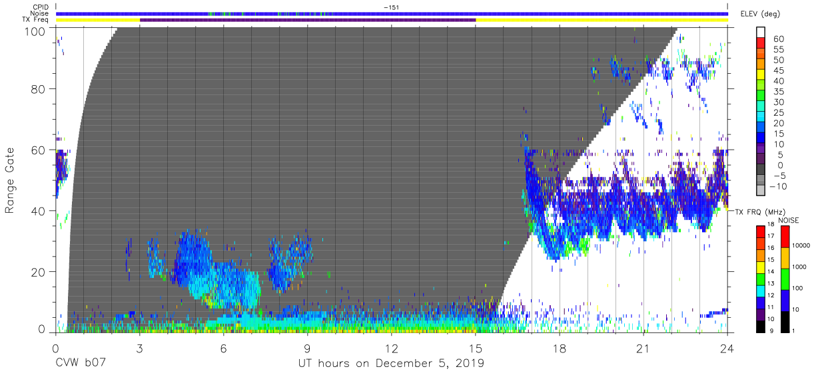Pick the dark gray -5–0 degree elevation swatch
This screenshot has width=818, height=377.
pyautogui.click(x=760, y=170)
